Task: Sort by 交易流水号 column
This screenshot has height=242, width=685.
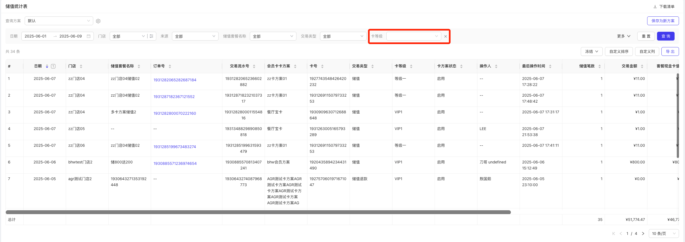Action: pyautogui.click(x=254, y=66)
